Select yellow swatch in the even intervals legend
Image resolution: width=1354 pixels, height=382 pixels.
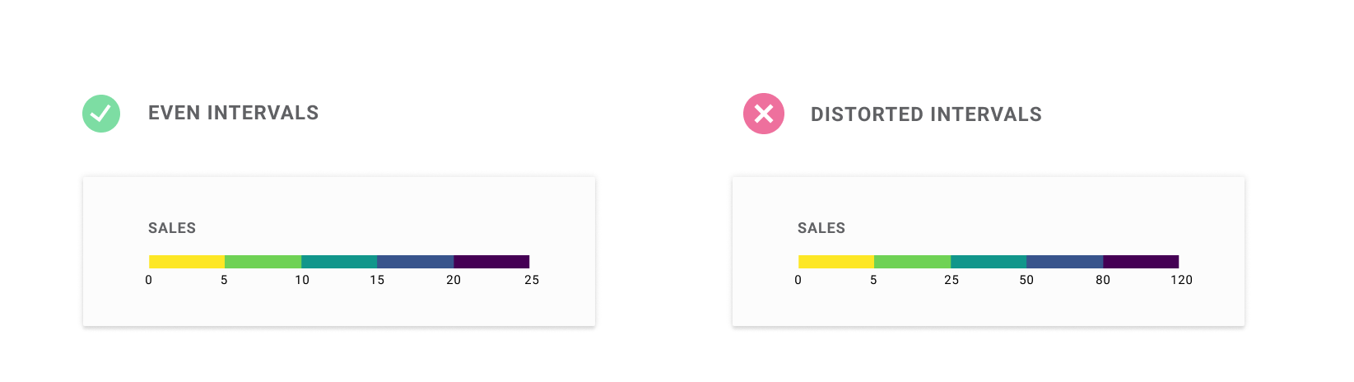pos(187,262)
